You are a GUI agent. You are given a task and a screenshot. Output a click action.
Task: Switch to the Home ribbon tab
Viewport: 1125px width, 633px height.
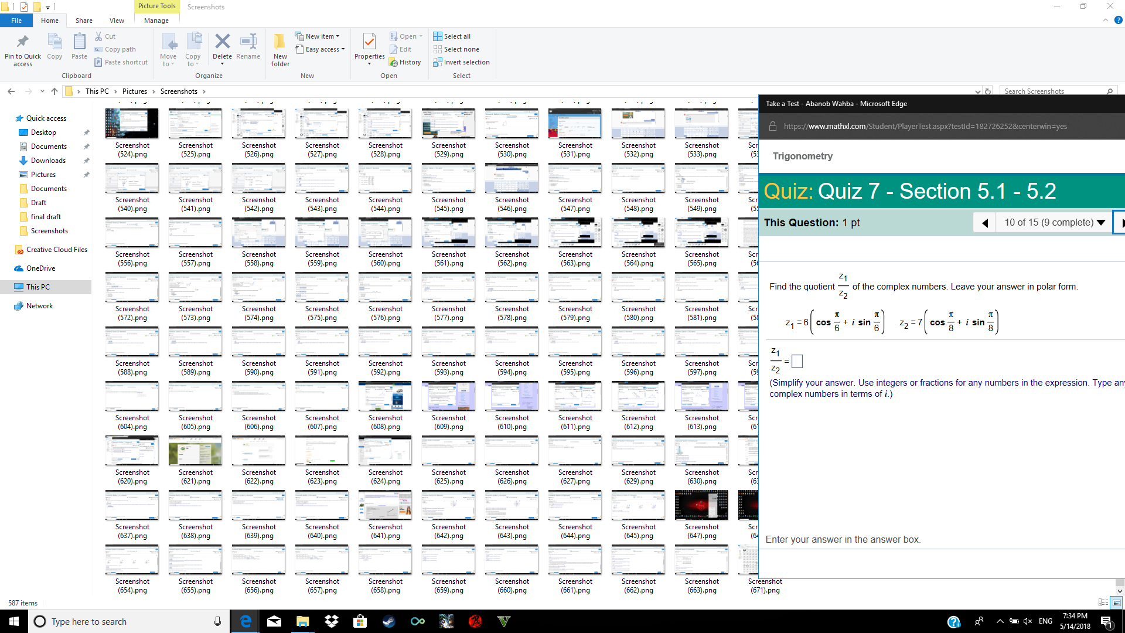click(x=50, y=21)
